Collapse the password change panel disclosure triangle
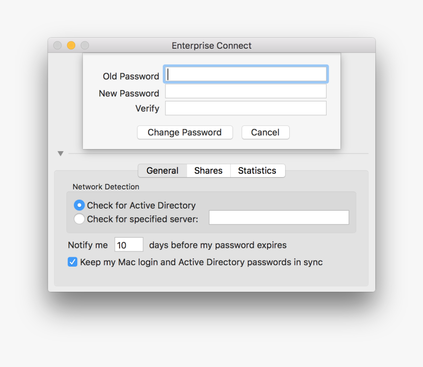423x367 pixels. coord(60,153)
